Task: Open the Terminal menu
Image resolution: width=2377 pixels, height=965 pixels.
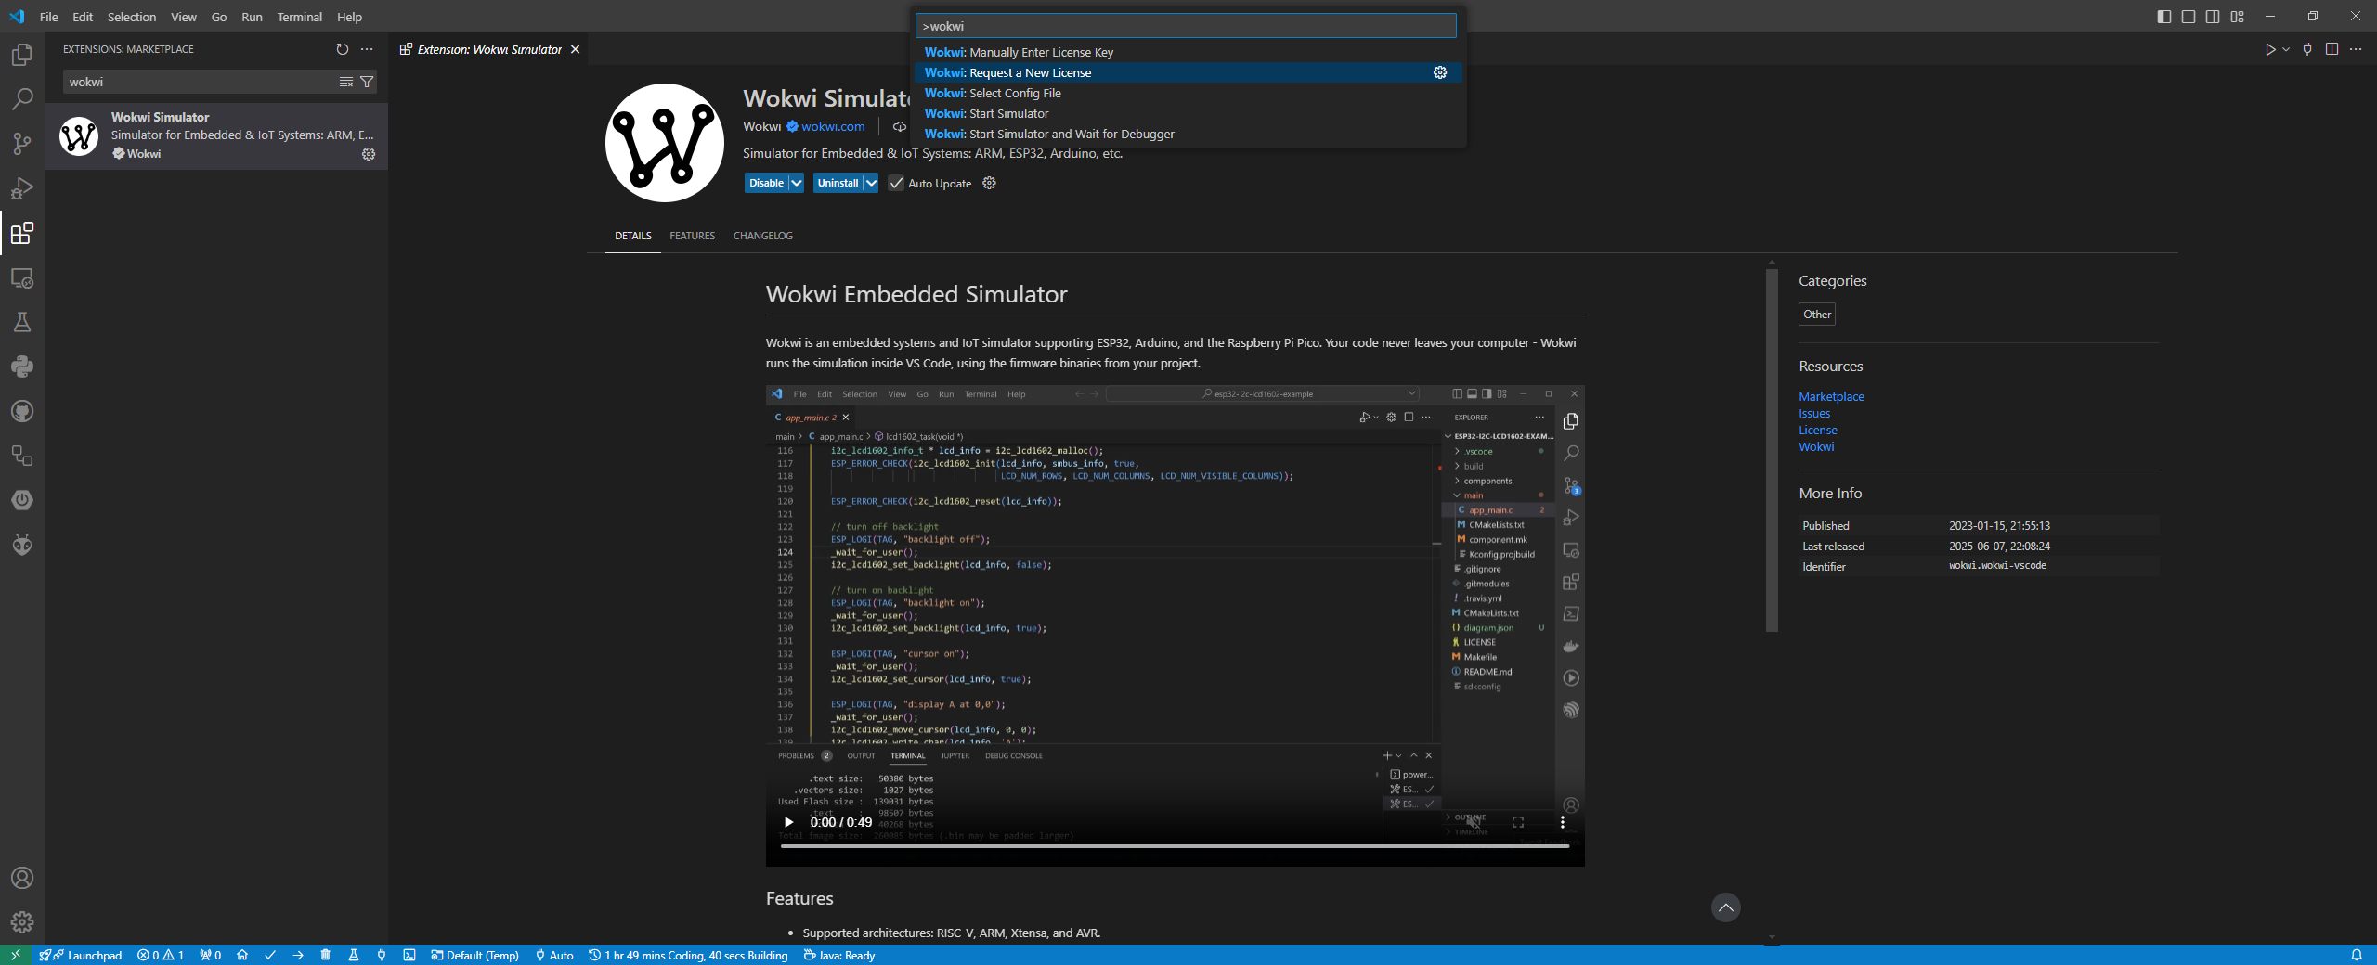Action: (300, 17)
